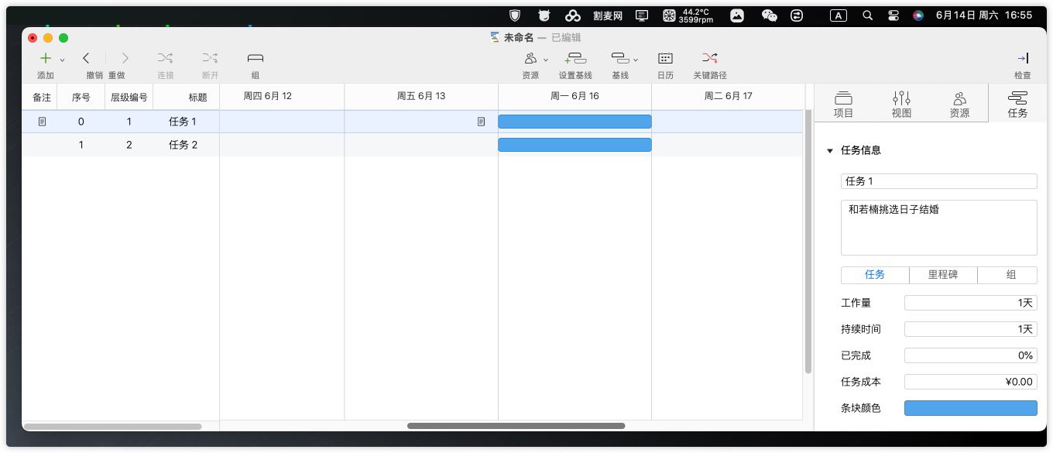Open the 基线 (Baseline) dropdown arrow
Image resolution: width=1053 pixels, height=453 pixels.
coord(636,60)
